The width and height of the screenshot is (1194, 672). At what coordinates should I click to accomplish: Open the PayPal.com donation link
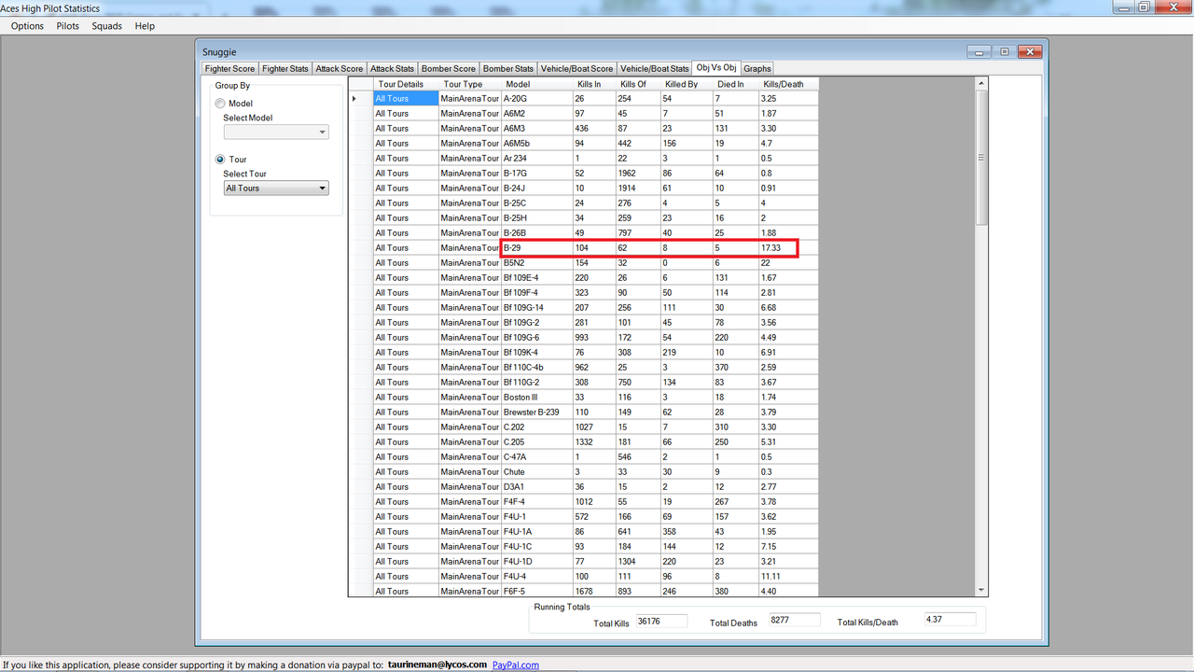pos(516,665)
